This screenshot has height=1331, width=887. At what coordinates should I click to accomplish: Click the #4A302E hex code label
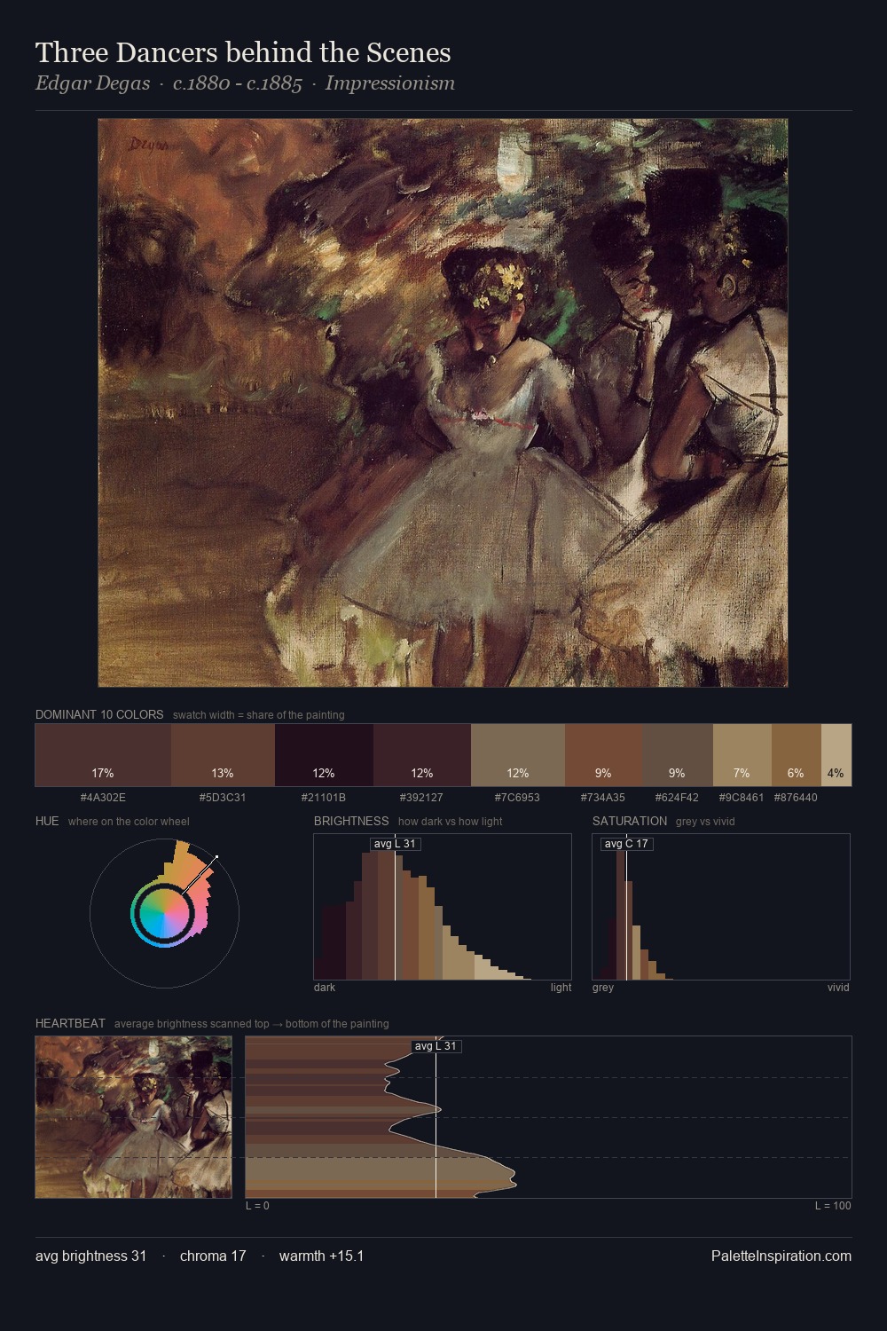point(103,798)
